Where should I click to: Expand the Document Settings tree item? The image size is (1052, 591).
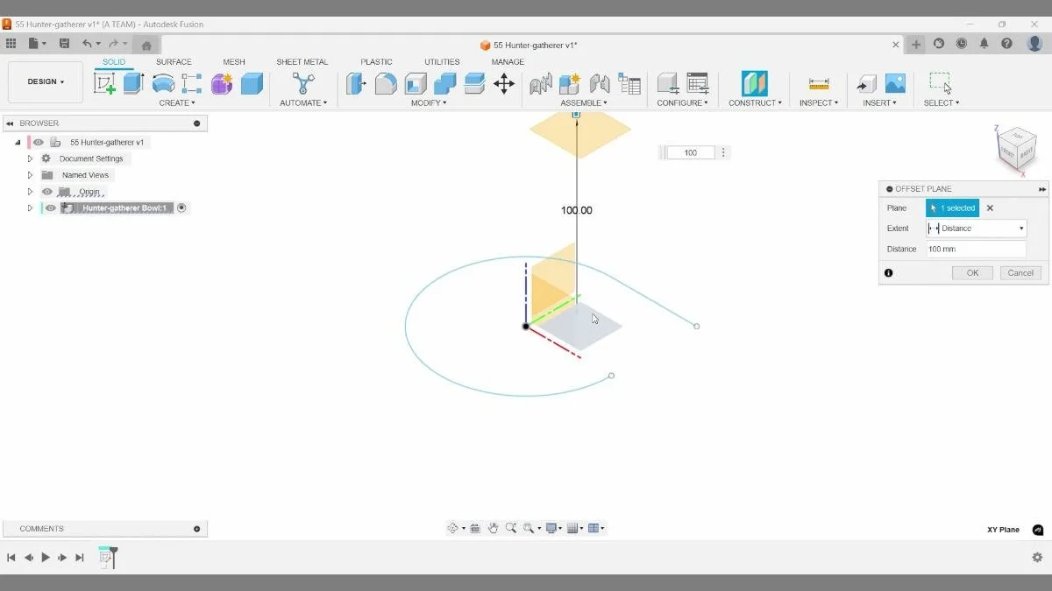[x=30, y=158]
